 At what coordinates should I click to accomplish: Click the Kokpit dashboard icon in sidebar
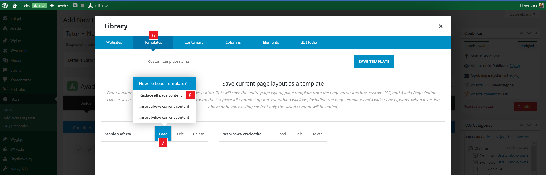5,18
